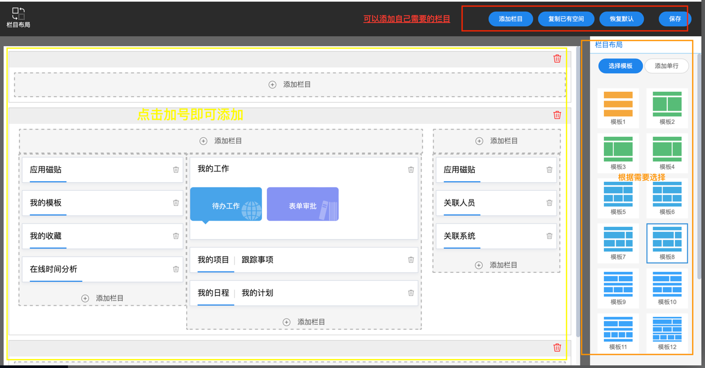
Task: Add a column in the top row's 添加栏目 area
Action: tap(290, 84)
